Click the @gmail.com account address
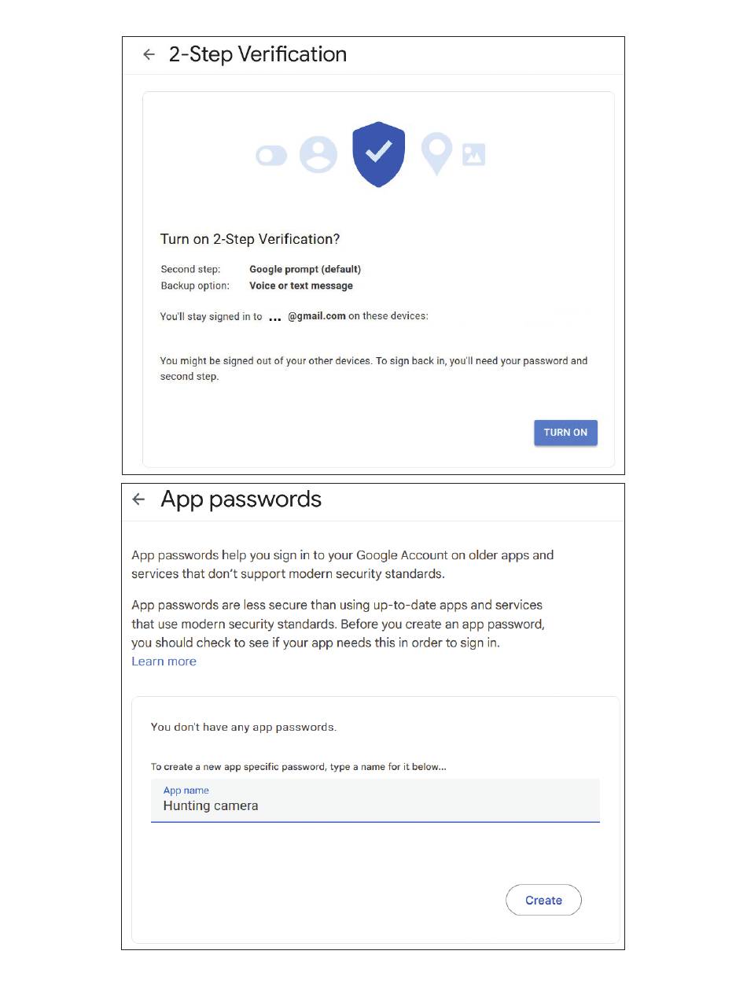 (316, 316)
